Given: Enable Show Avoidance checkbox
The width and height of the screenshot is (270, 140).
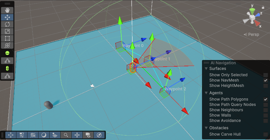Looking at the screenshot, I should tap(266, 120).
